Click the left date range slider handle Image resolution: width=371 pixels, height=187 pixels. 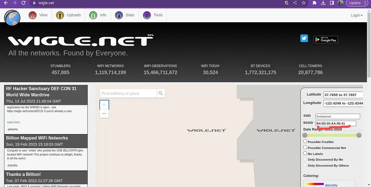305,135
